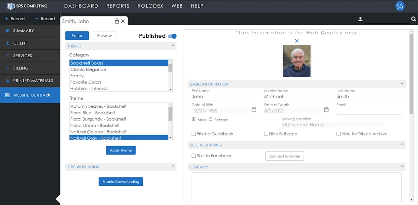
Task: Click the Apply Theme button
Action: pyautogui.click(x=121, y=150)
